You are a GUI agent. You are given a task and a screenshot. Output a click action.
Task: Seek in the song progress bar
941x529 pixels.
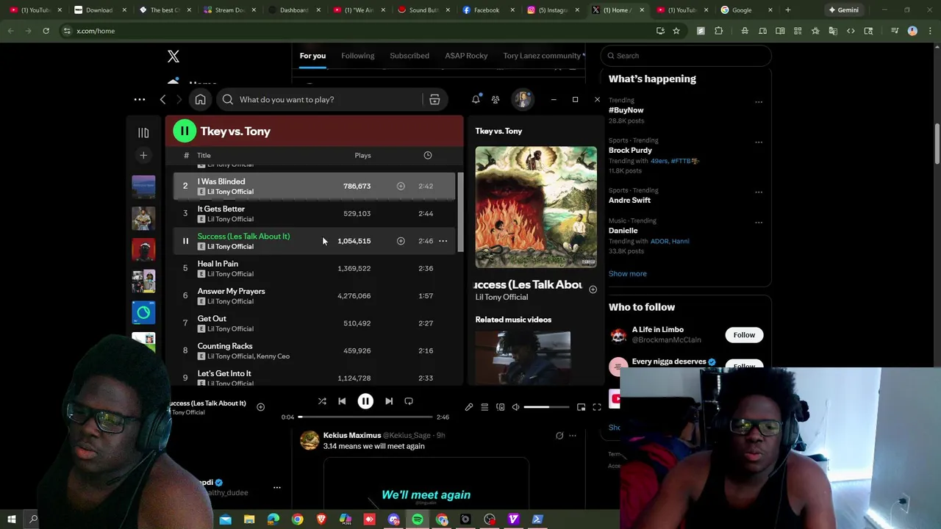(365, 417)
